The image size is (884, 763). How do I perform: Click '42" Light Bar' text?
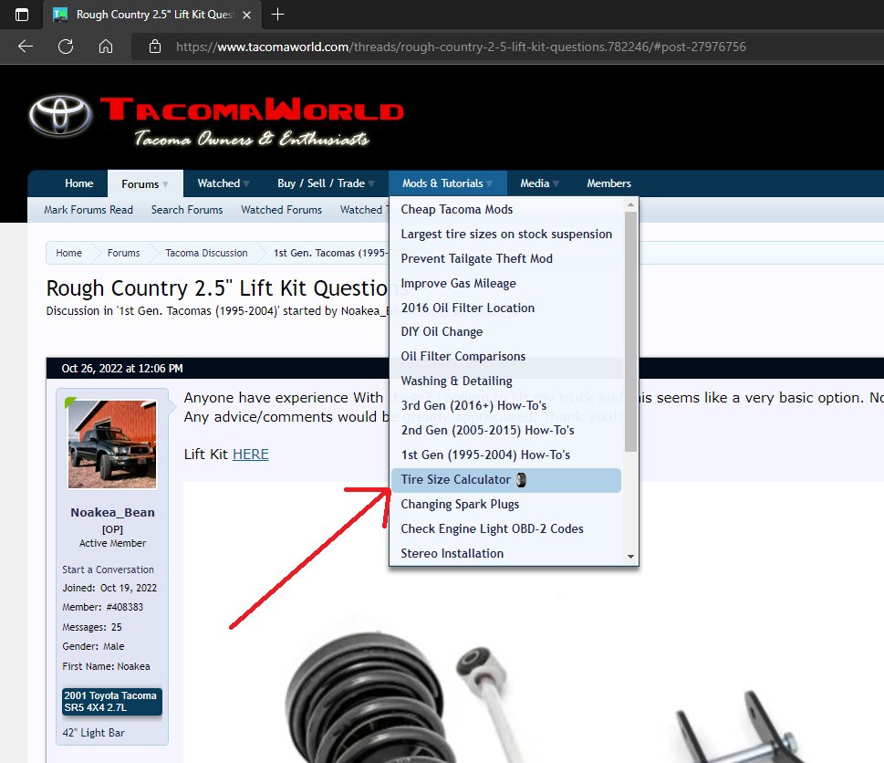coord(94,733)
